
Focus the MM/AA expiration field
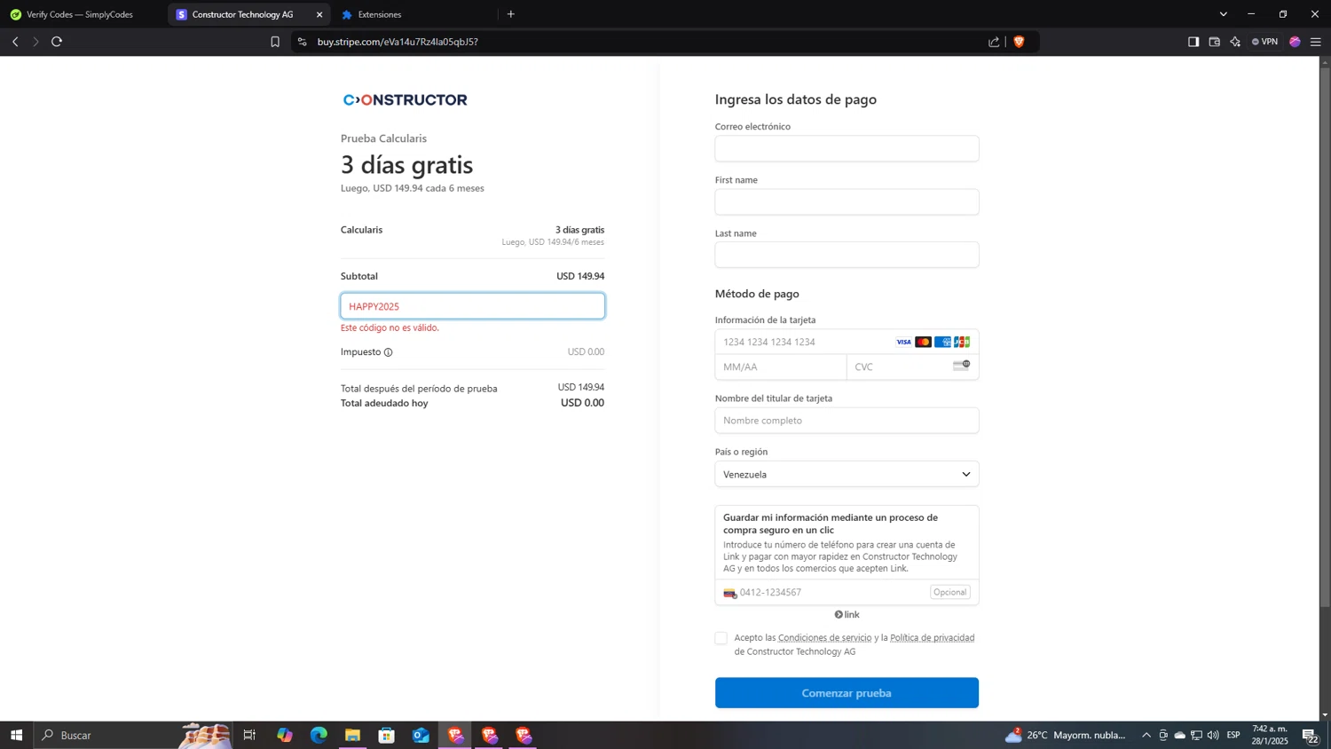[781, 367]
